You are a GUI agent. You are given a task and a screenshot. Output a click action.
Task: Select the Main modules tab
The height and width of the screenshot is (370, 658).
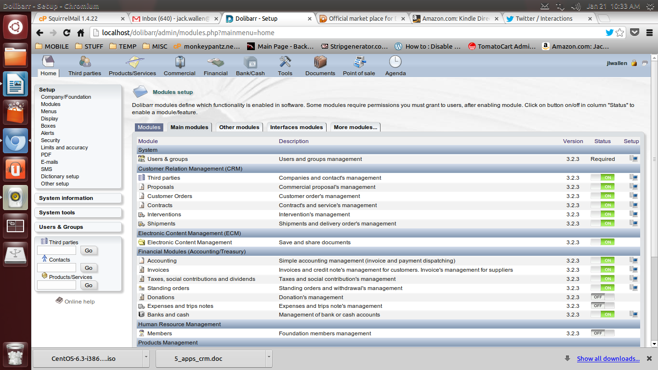click(x=190, y=127)
